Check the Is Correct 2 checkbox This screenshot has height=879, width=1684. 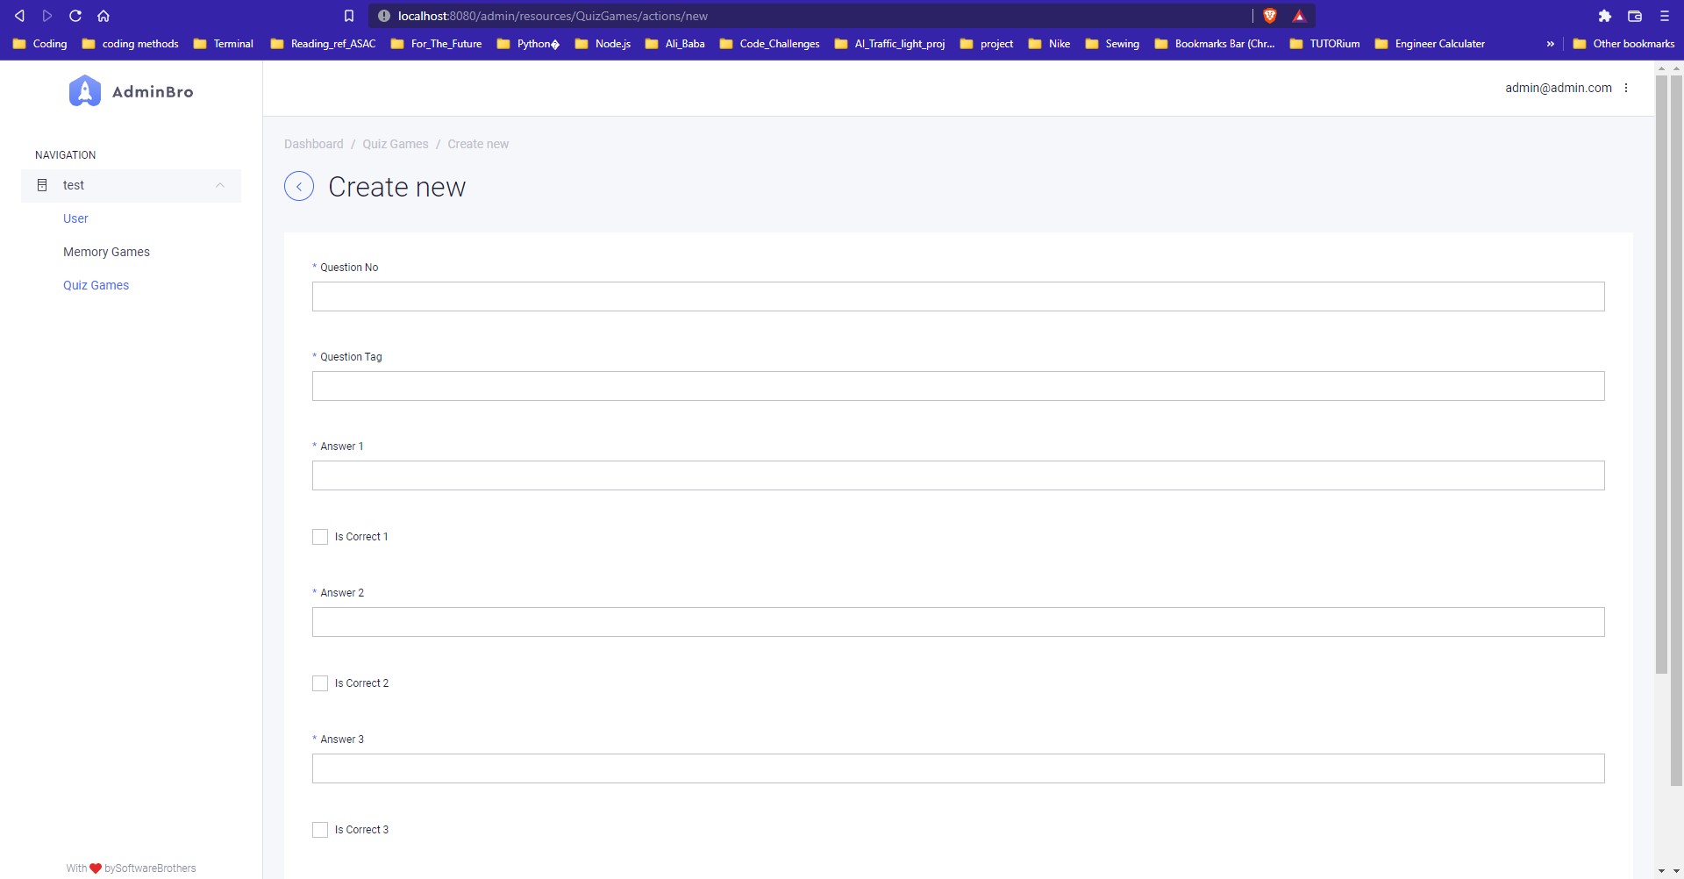320,683
